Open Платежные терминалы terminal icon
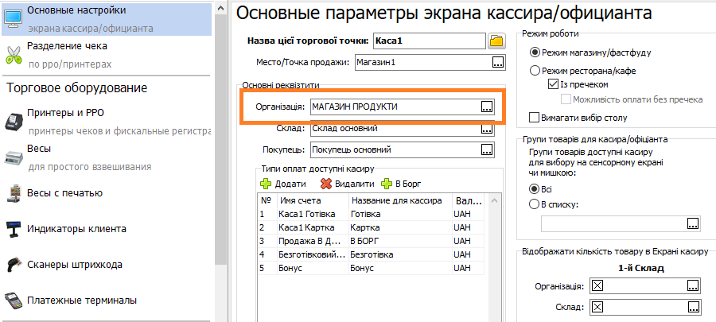 [x=14, y=301]
